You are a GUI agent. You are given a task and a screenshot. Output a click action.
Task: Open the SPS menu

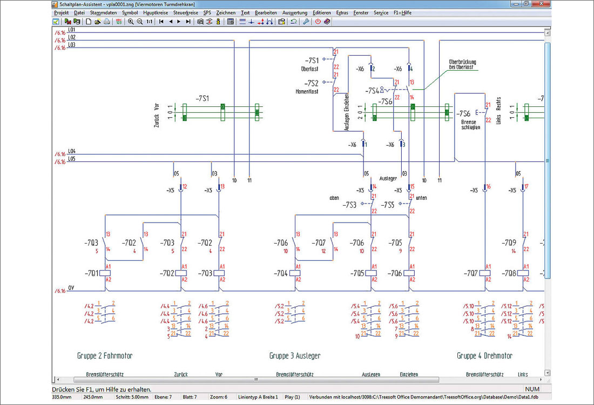[x=207, y=13]
